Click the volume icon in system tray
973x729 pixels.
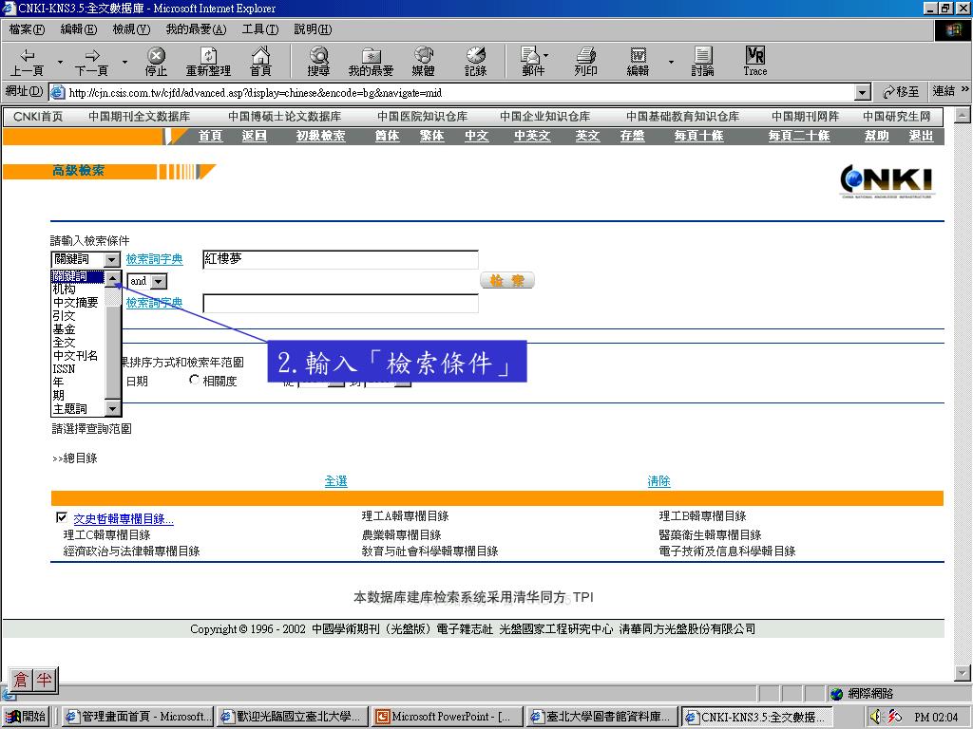pos(875,717)
